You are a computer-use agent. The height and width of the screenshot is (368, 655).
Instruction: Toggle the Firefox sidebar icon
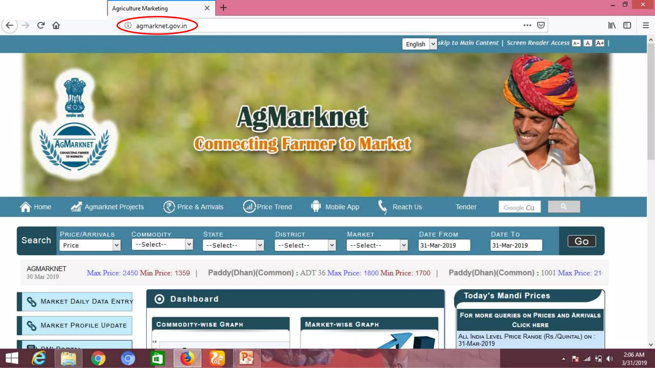(627, 25)
